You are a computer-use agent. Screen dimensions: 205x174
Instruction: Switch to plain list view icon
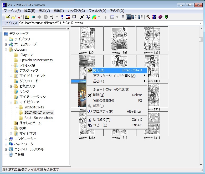coord(122,17)
